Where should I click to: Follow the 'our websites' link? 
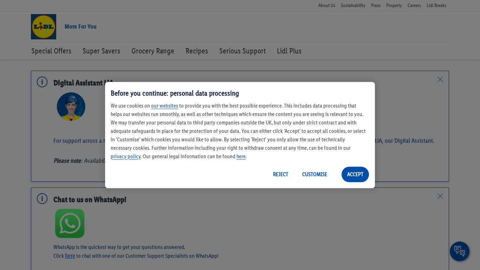[164, 106]
